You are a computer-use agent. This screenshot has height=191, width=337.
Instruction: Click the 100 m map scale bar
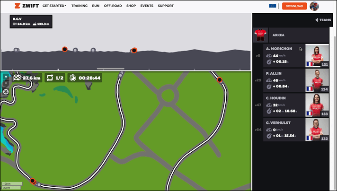[x=12, y=184]
